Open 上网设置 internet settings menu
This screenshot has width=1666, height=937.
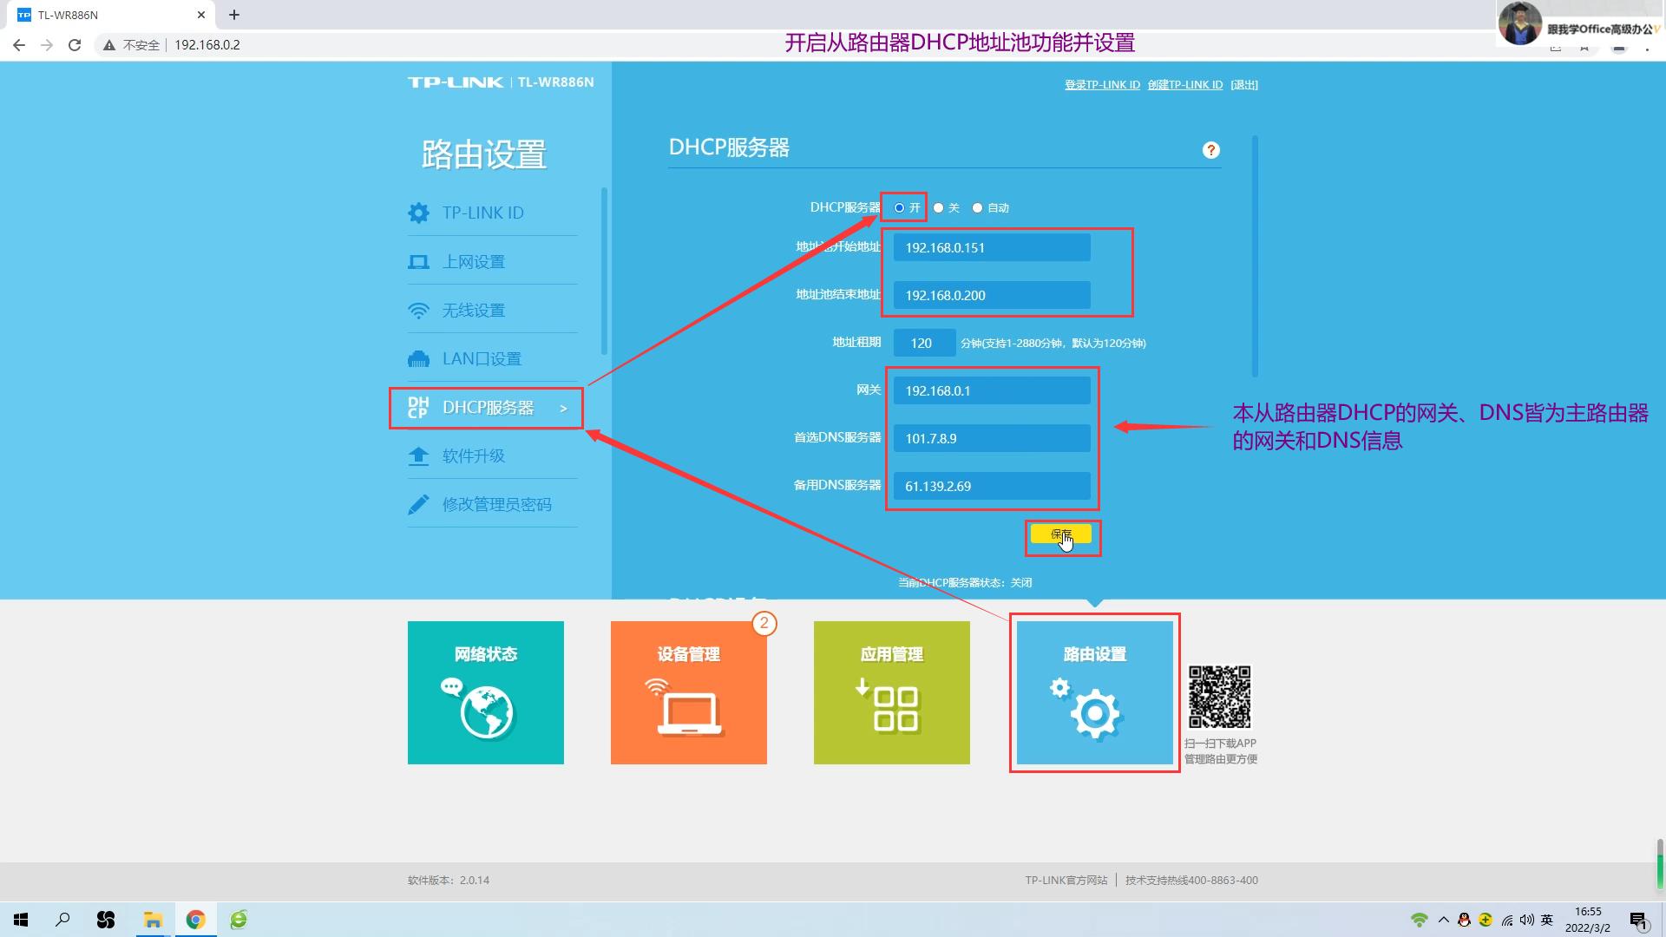tap(473, 261)
